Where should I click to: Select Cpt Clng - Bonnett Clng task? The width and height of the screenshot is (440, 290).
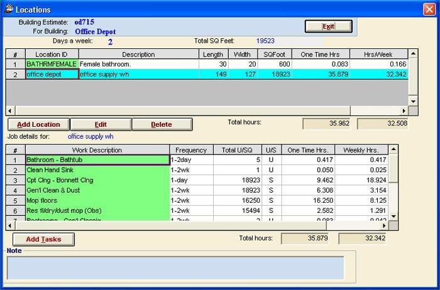tap(97, 180)
